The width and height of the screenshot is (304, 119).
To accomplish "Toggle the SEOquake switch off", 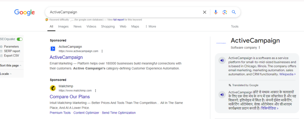I will coord(20,39).
